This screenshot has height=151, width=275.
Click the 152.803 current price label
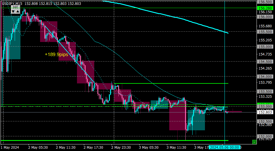265,112
